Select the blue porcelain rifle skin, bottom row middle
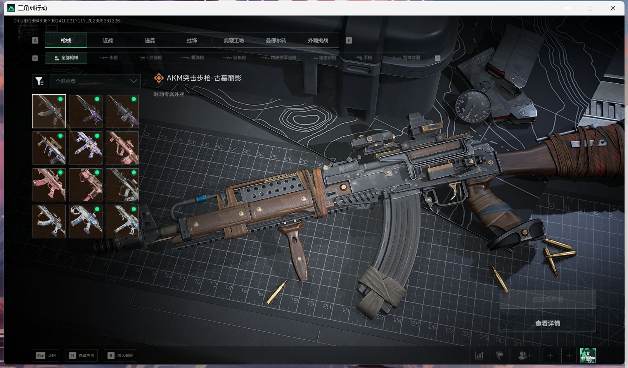Screen dimensions: 628x368 (x=86, y=221)
